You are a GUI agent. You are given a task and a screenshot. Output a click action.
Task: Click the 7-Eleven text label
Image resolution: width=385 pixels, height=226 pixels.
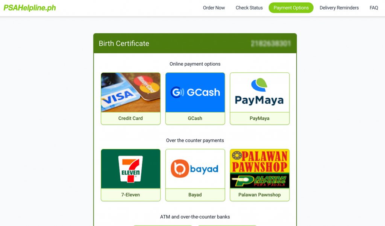(x=130, y=195)
